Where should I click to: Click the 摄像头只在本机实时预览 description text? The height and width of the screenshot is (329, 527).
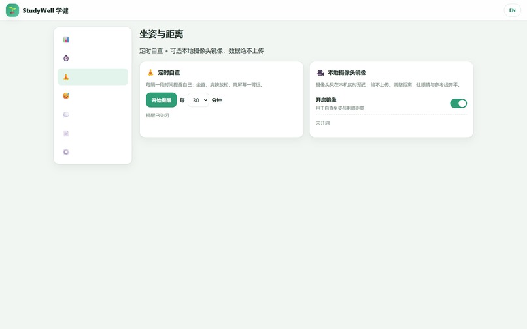click(x=388, y=85)
